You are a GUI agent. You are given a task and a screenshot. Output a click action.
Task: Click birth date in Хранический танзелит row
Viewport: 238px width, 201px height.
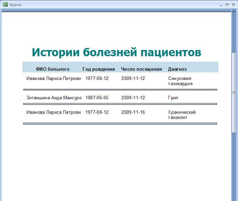click(x=97, y=112)
